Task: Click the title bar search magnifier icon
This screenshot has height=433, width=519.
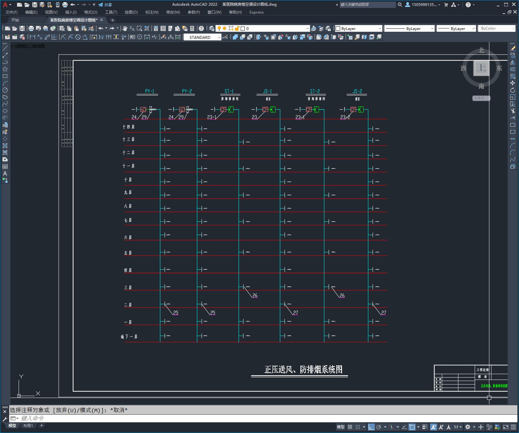Action: 400,5
